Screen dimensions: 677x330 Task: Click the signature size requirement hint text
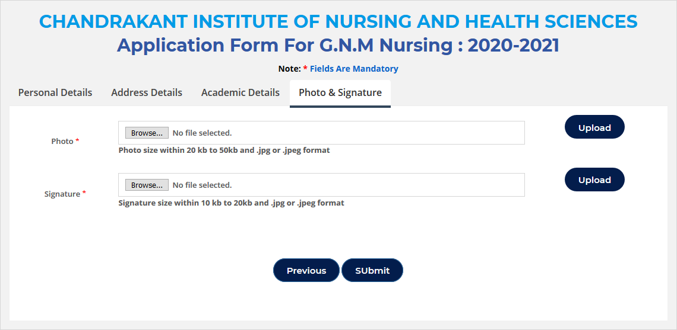[x=232, y=203]
